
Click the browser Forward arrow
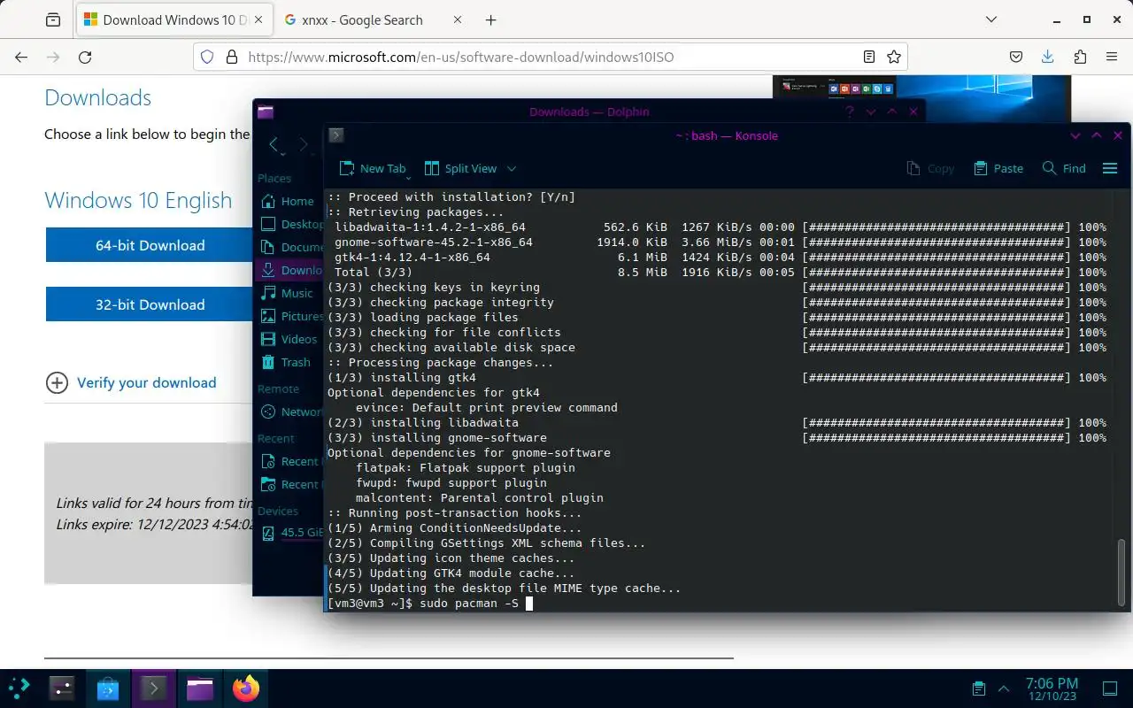[x=53, y=57]
